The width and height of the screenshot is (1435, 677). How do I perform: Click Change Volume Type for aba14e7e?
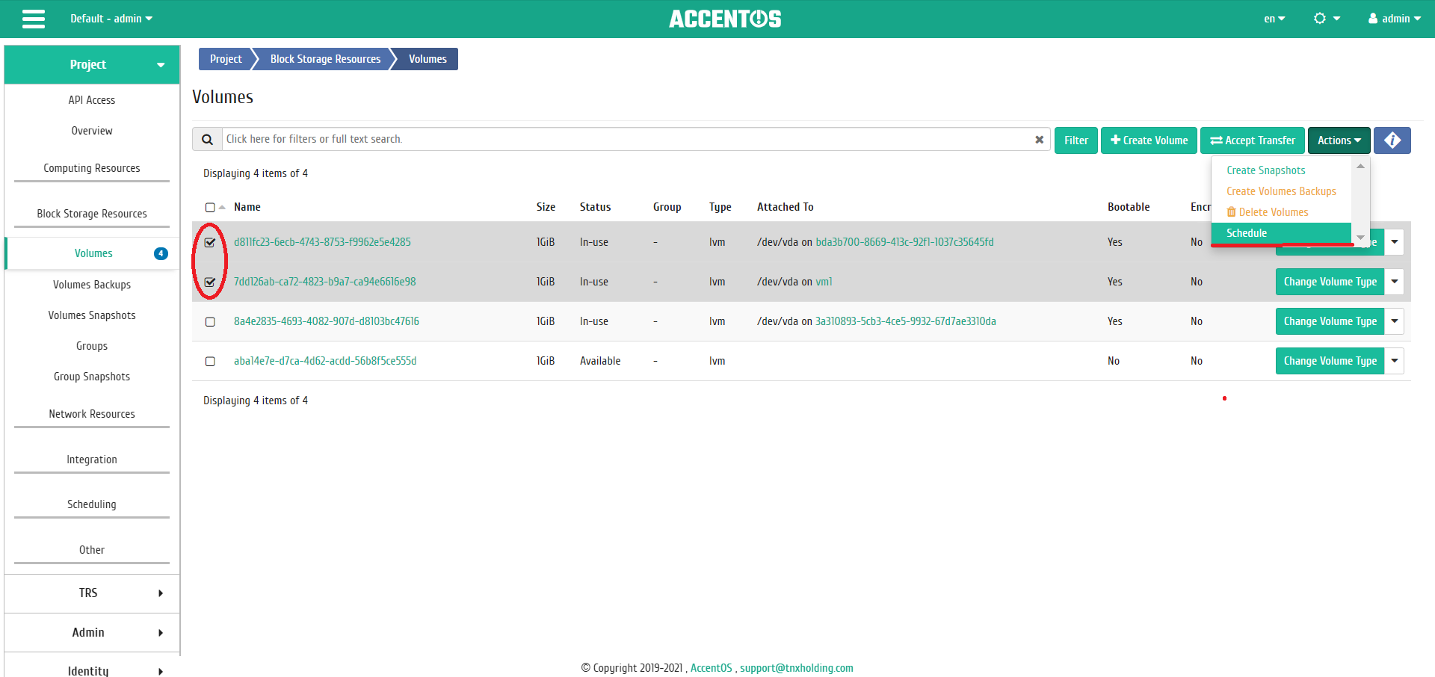1330,361
